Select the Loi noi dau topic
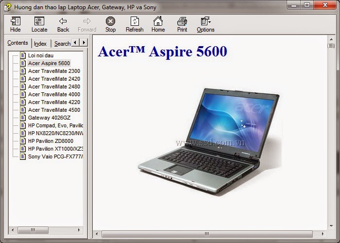 [x=41, y=55]
